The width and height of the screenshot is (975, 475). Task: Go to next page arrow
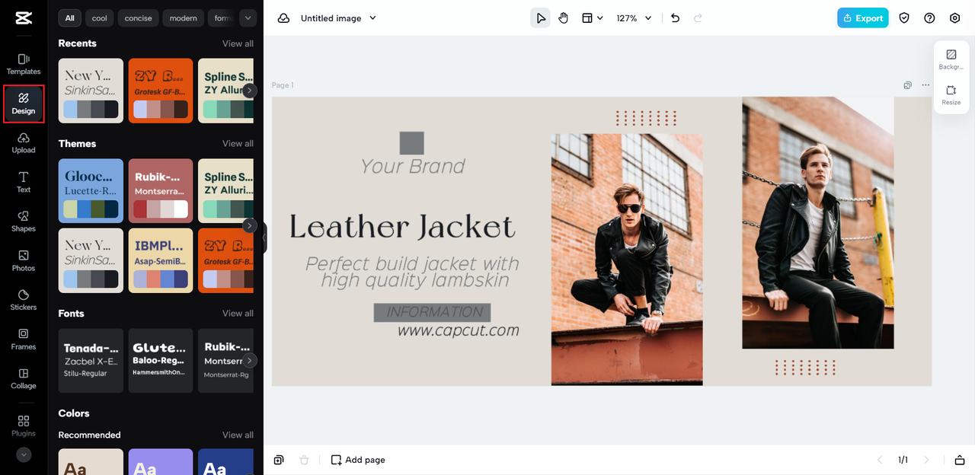click(926, 460)
